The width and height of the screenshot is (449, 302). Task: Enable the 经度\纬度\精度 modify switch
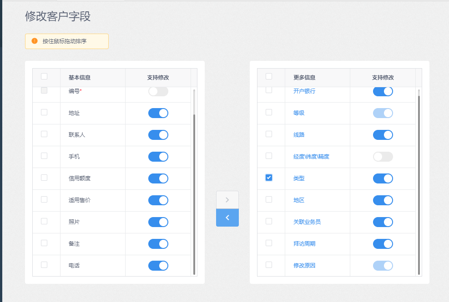point(383,156)
